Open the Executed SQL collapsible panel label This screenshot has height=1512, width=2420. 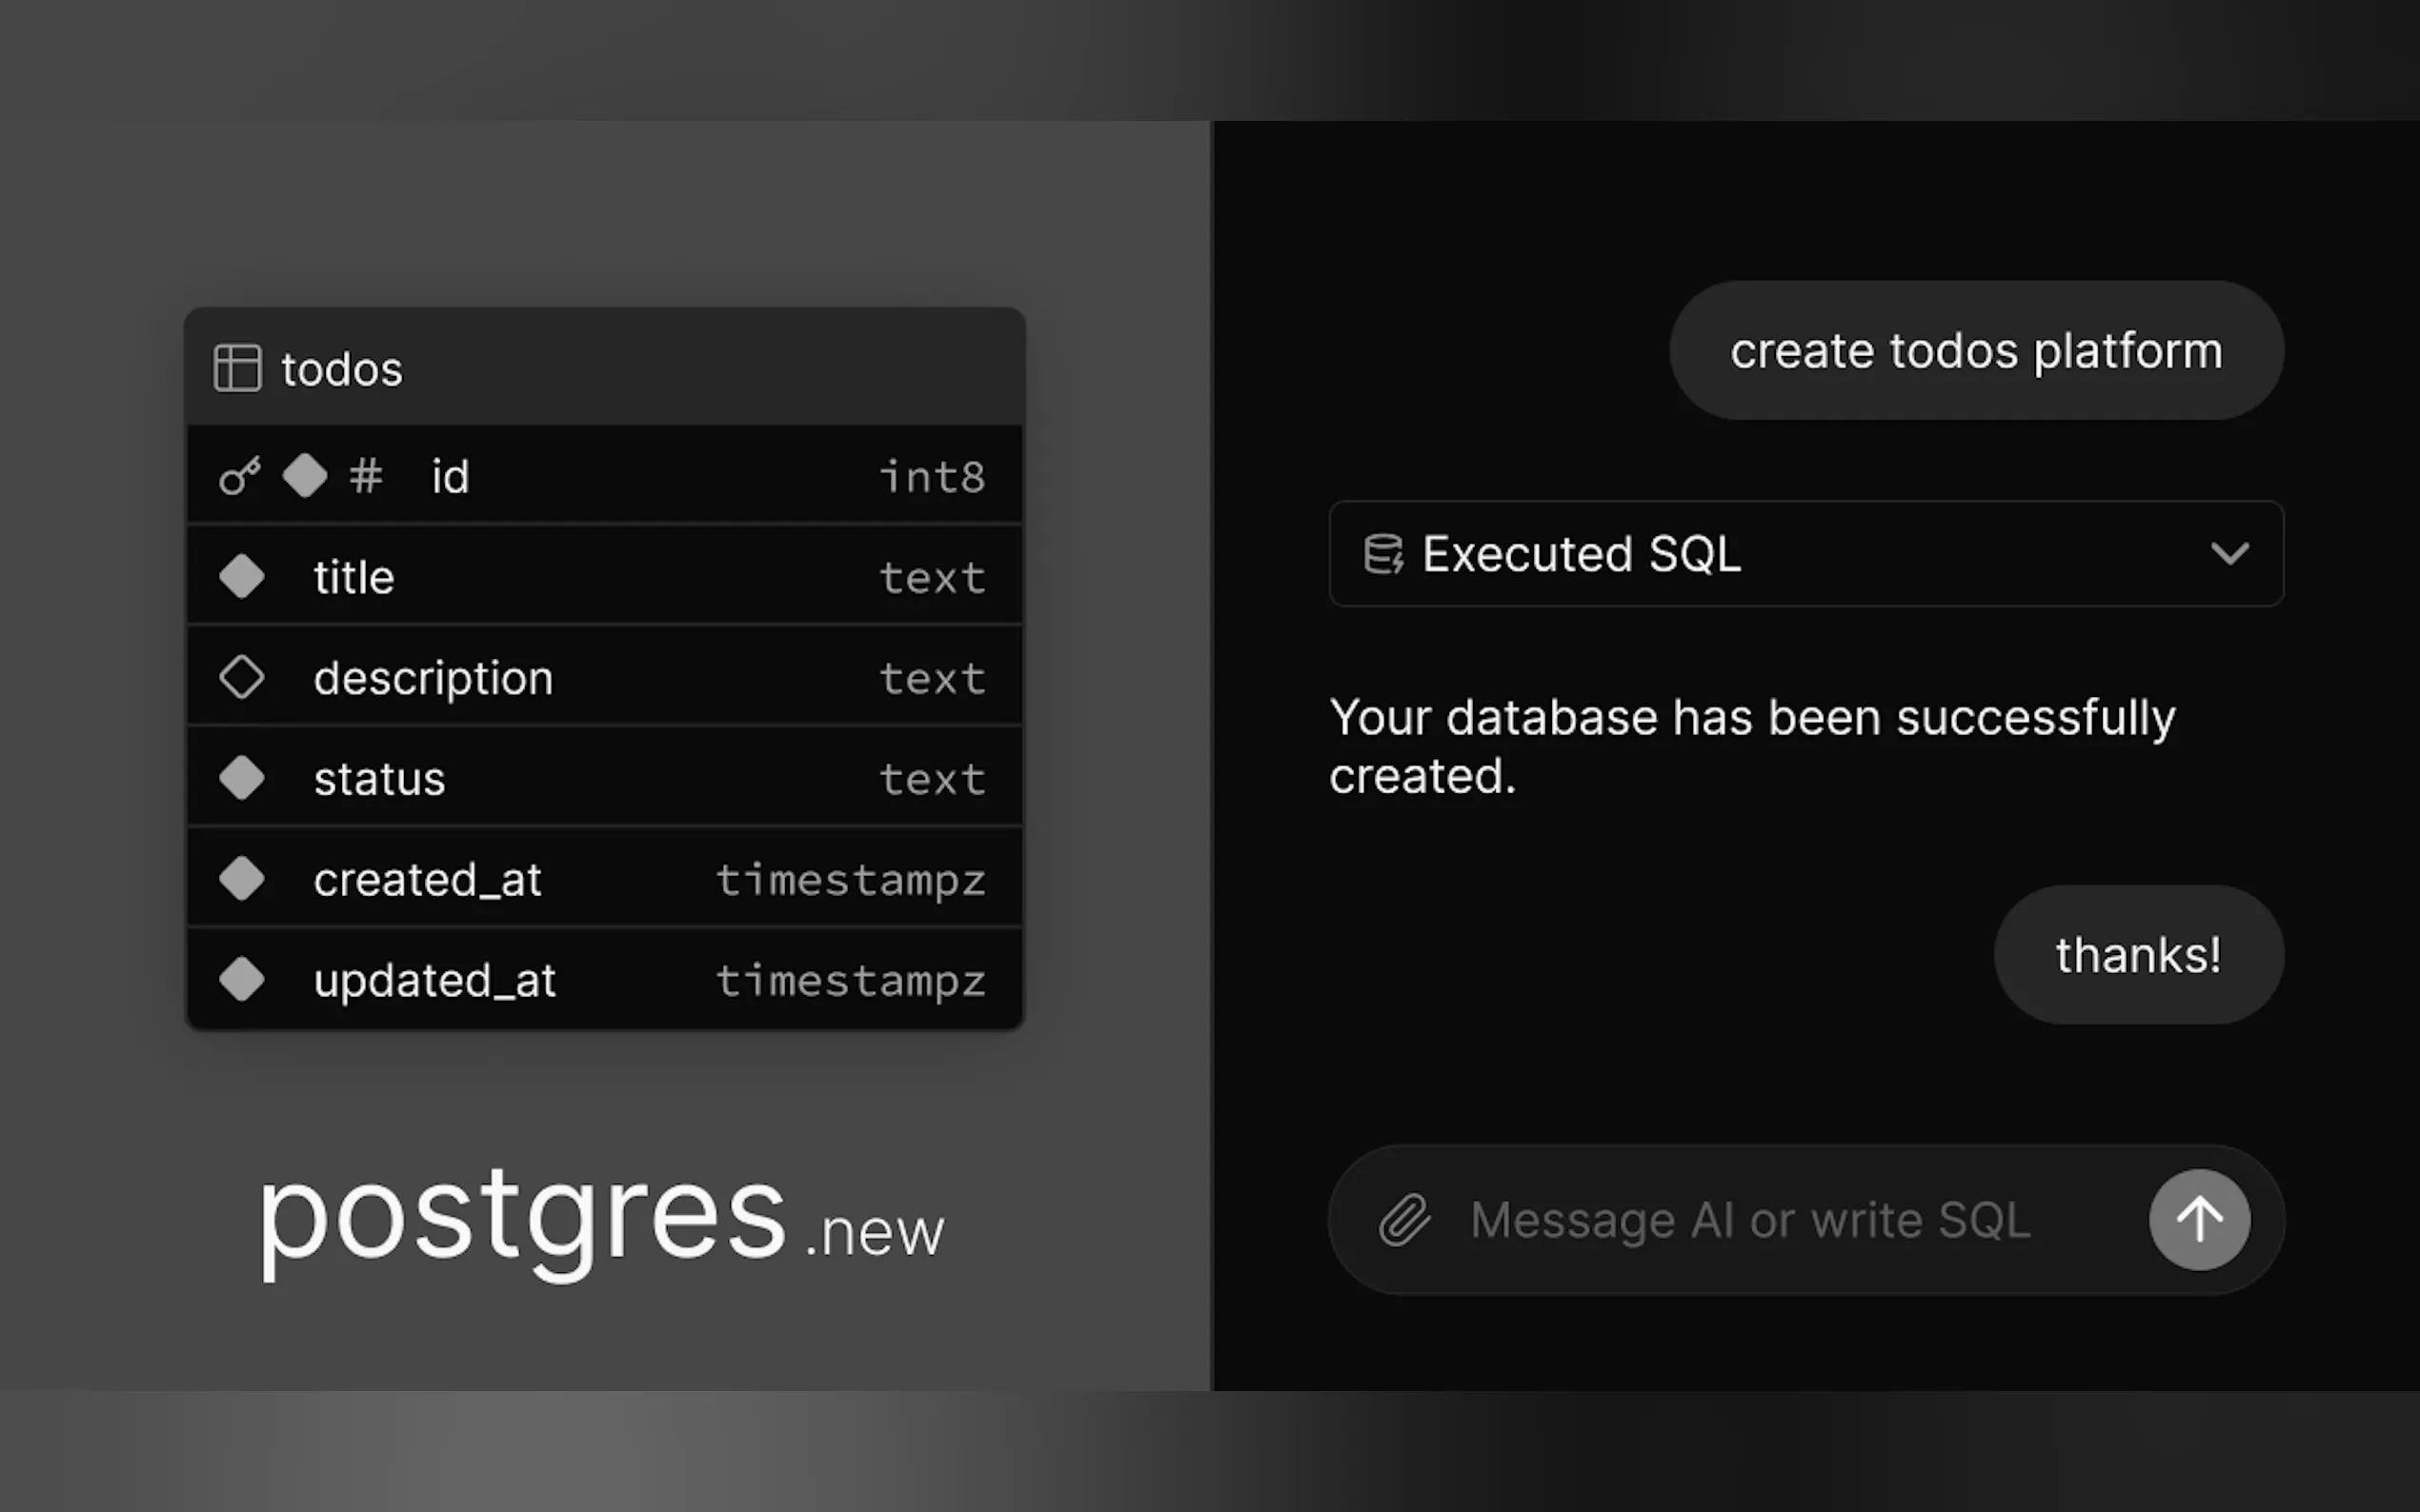[x=1581, y=554]
